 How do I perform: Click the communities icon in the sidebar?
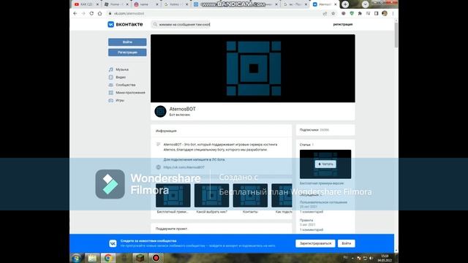pyautogui.click(x=110, y=85)
